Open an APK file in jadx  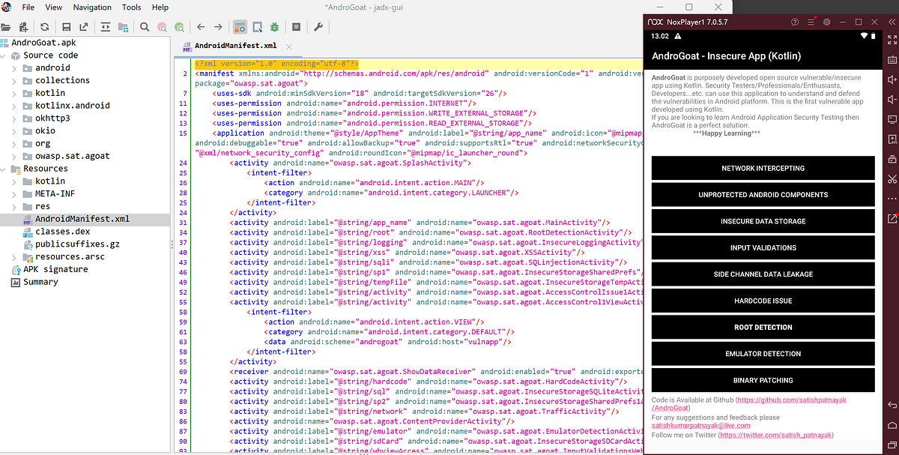(x=7, y=26)
